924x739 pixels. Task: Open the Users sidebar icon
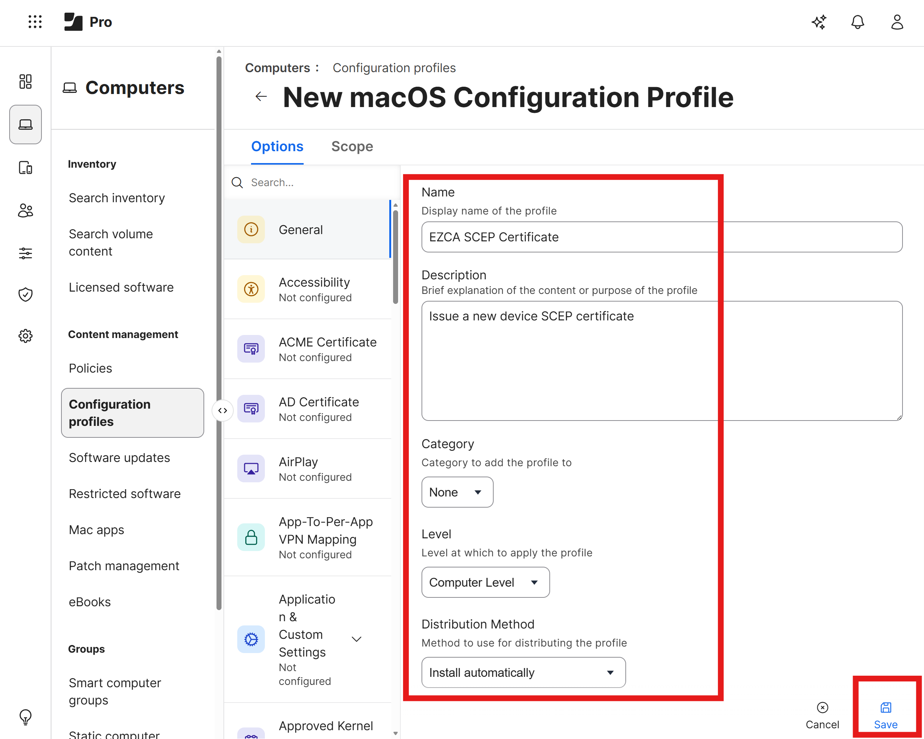[x=25, y=210]
